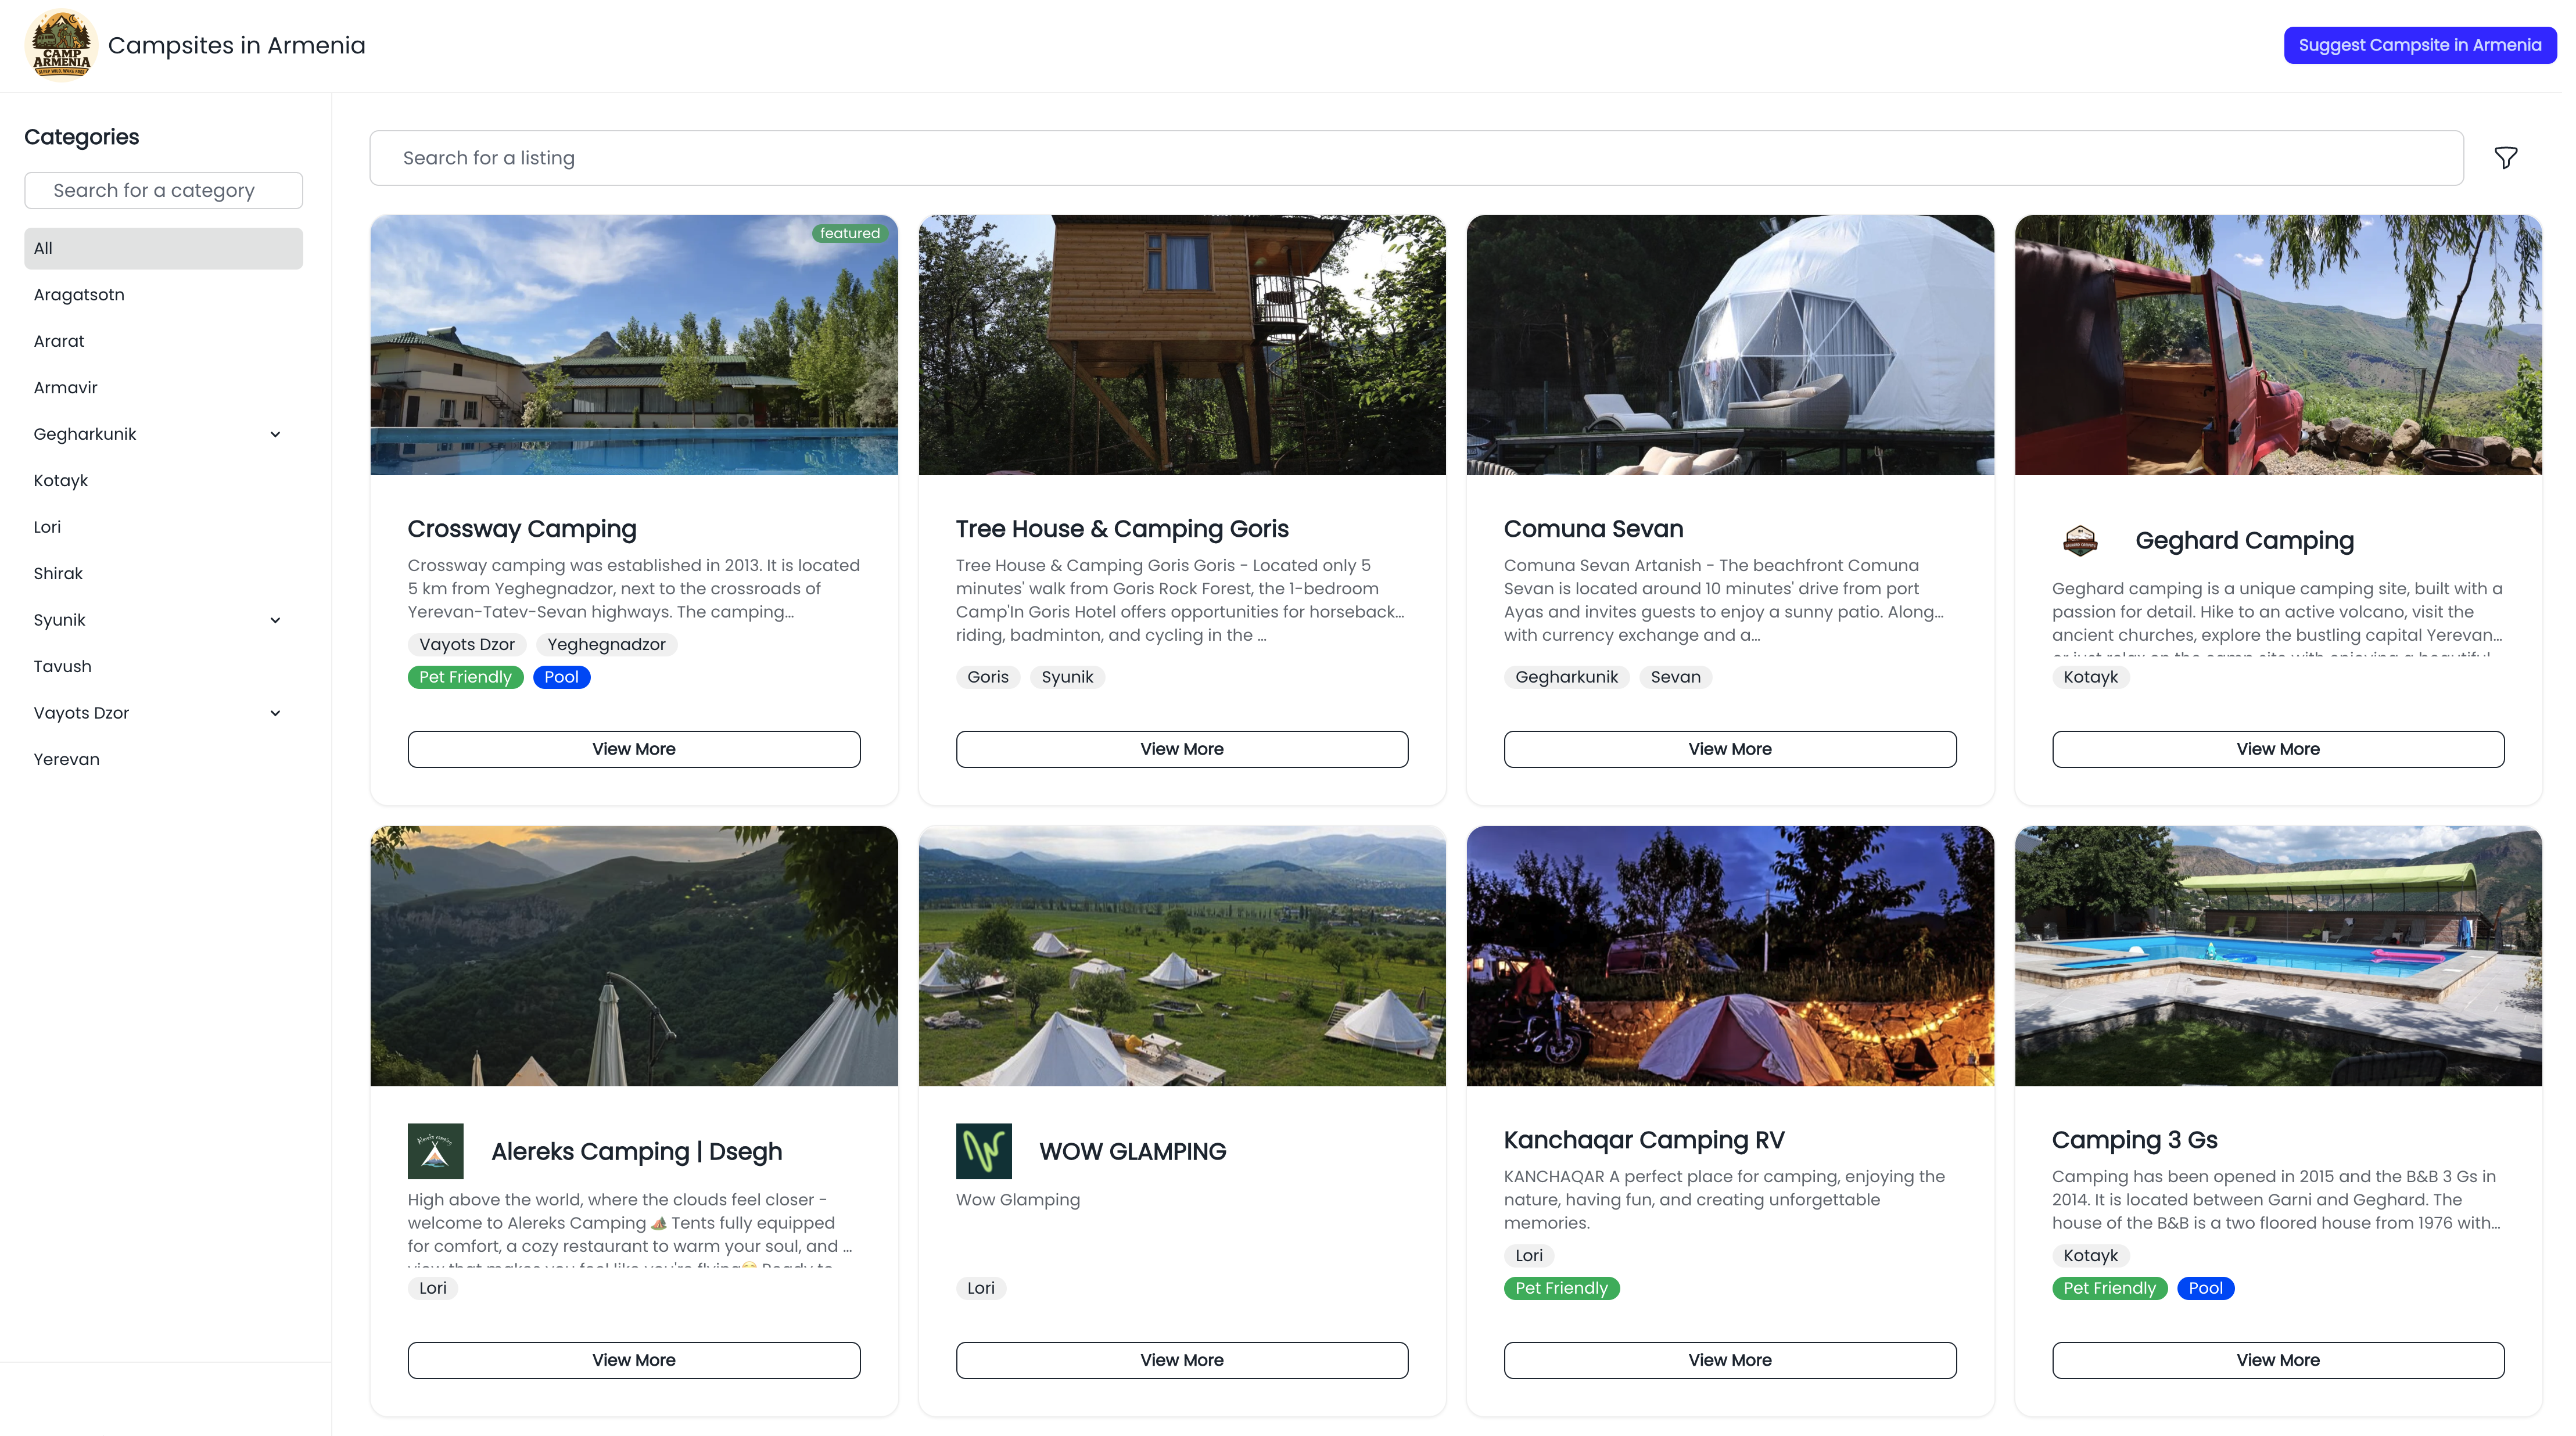2576x1436 pixels.
Task: Click the Camp Armenia logo icon
Action: tap(61, 45)
